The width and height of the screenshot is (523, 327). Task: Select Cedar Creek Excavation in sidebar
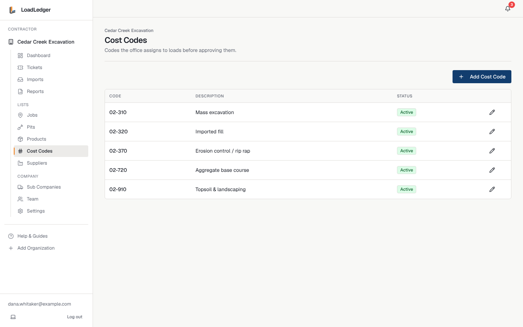point(46,42)
